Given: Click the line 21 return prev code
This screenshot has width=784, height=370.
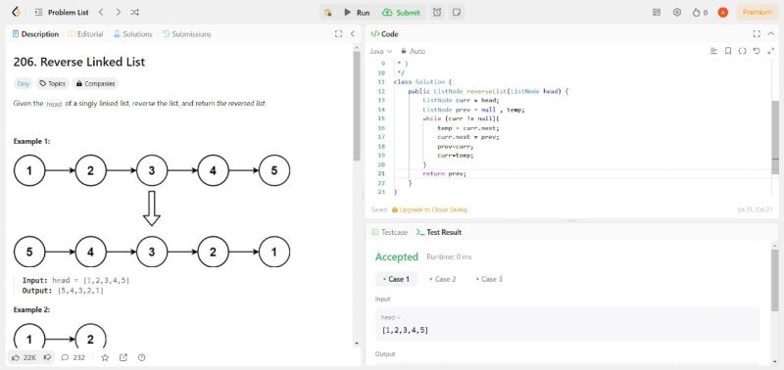Looking at the screenshot, I should point(444,174).
